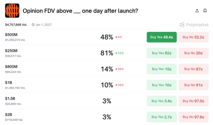Buy Yes at 82¢ for $250M

(162, 53)
